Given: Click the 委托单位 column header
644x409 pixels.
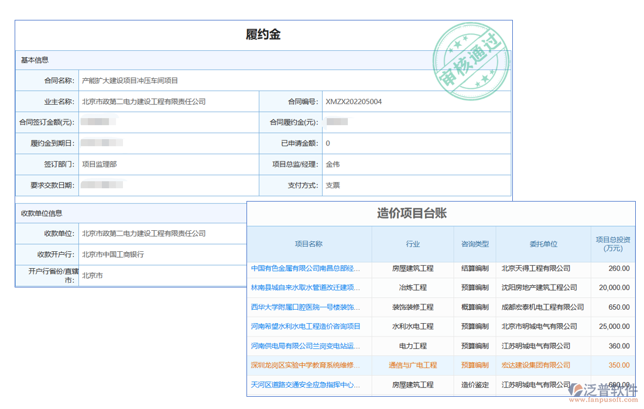Looking at the screenshot, I should tap(543, 244).
